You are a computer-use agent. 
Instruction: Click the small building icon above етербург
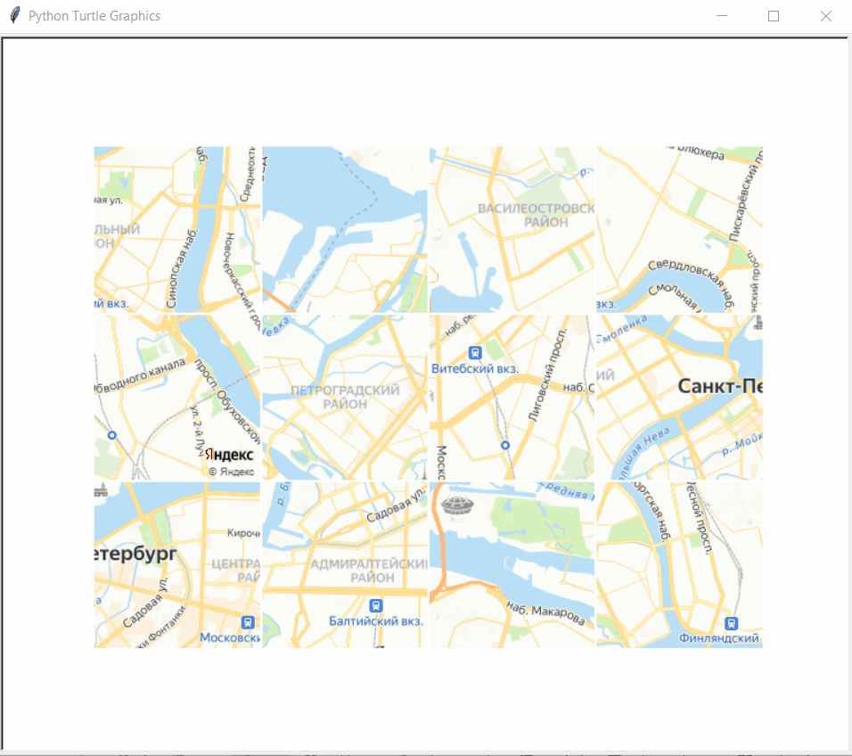[x=101, y=490]
